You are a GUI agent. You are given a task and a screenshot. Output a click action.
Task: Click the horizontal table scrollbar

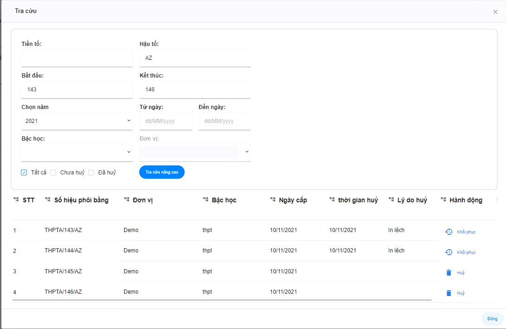tap(222, 300)
